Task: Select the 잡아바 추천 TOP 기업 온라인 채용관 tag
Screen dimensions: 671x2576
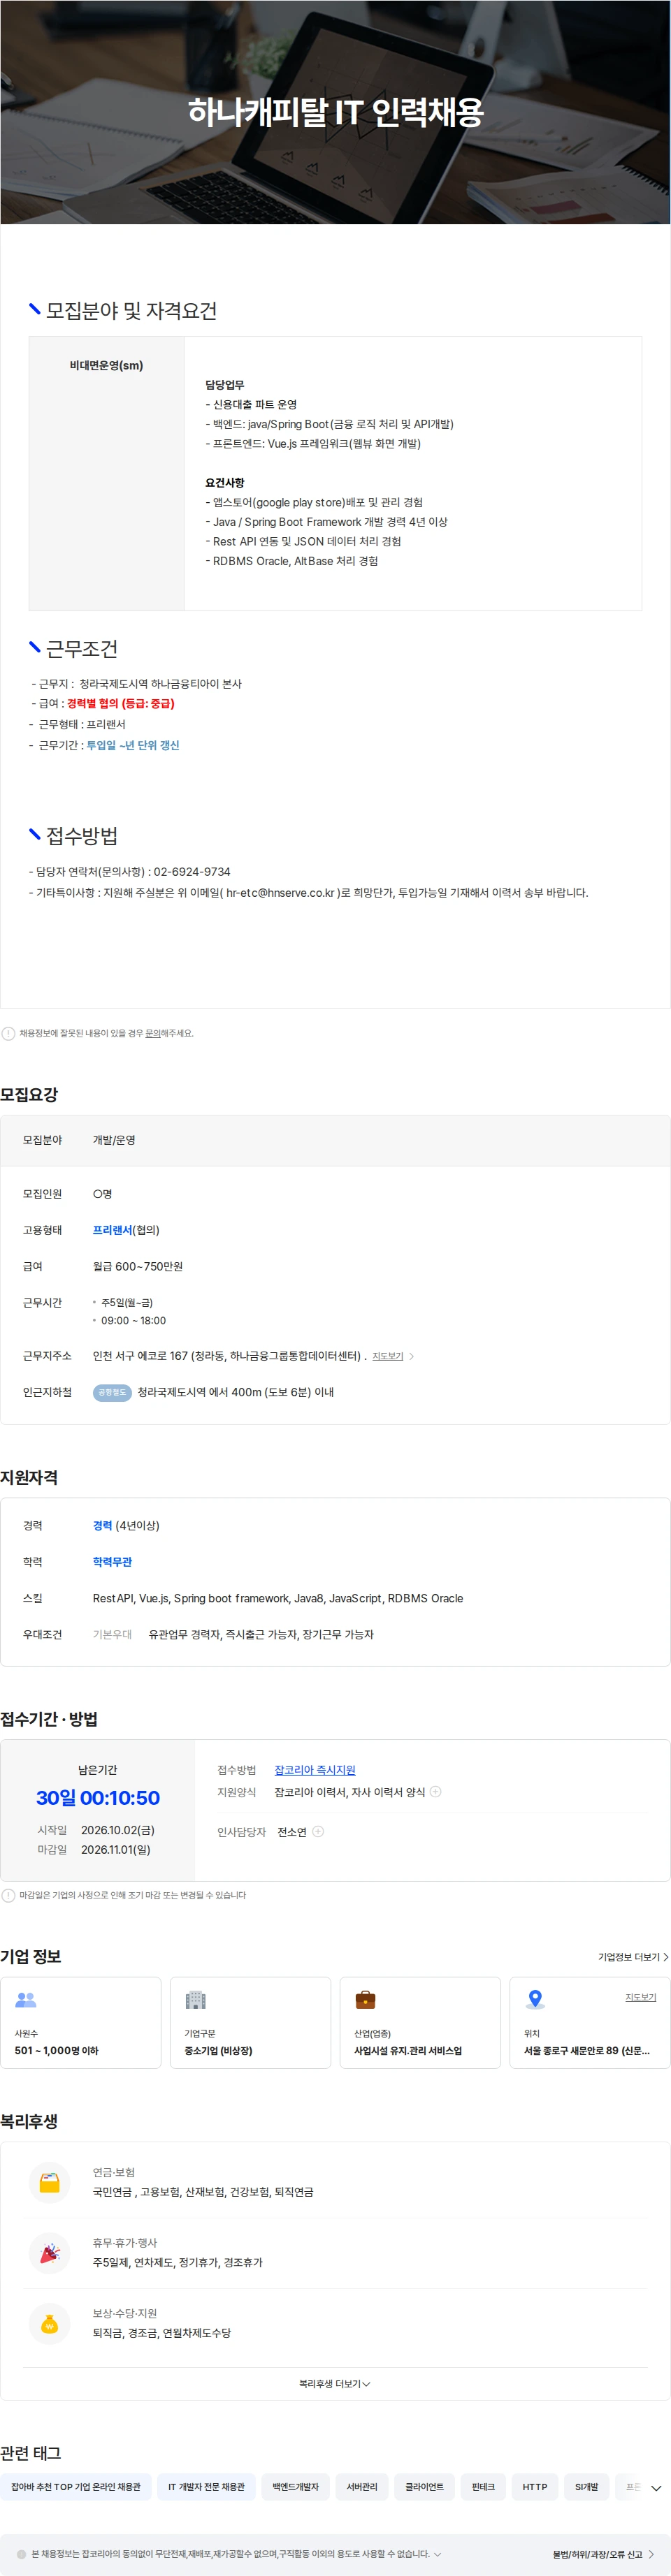Action: [76, 2487]
